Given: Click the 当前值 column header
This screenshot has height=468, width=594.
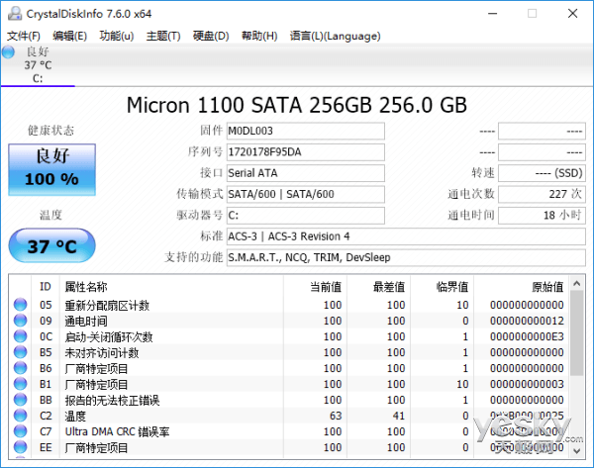Looking at the screenshot, I should click(315, 287).
